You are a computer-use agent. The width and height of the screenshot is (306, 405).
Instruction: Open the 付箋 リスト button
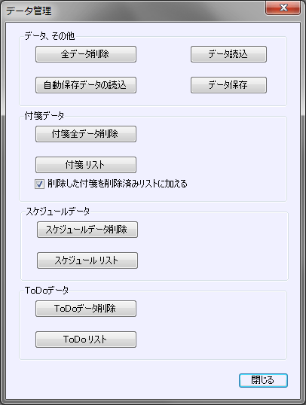86,165
